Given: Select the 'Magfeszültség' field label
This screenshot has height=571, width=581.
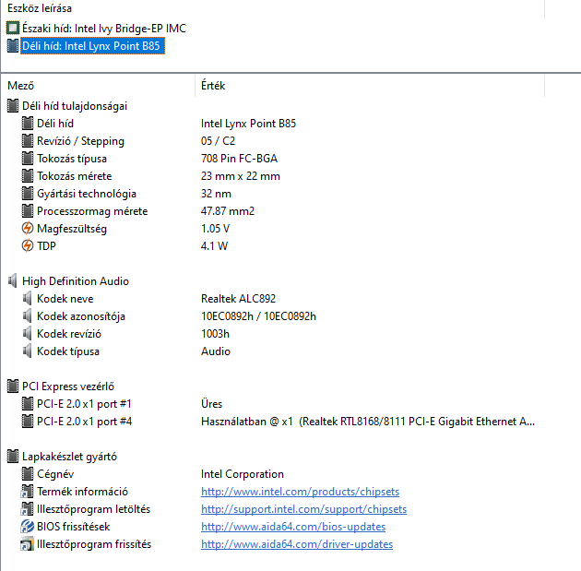Looking at the screenshot, I should [72, 229].
